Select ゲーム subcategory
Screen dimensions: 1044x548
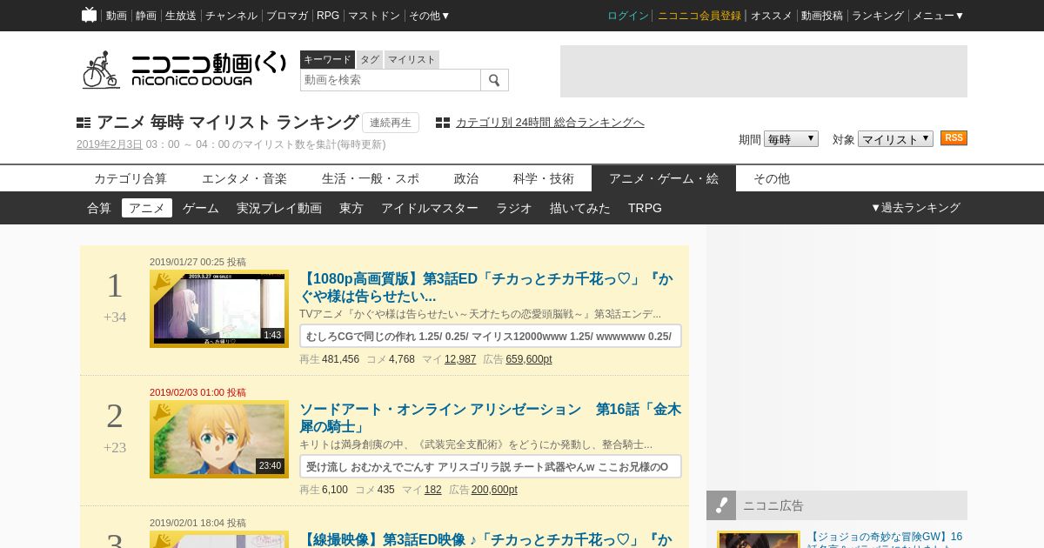click(201, 208)
